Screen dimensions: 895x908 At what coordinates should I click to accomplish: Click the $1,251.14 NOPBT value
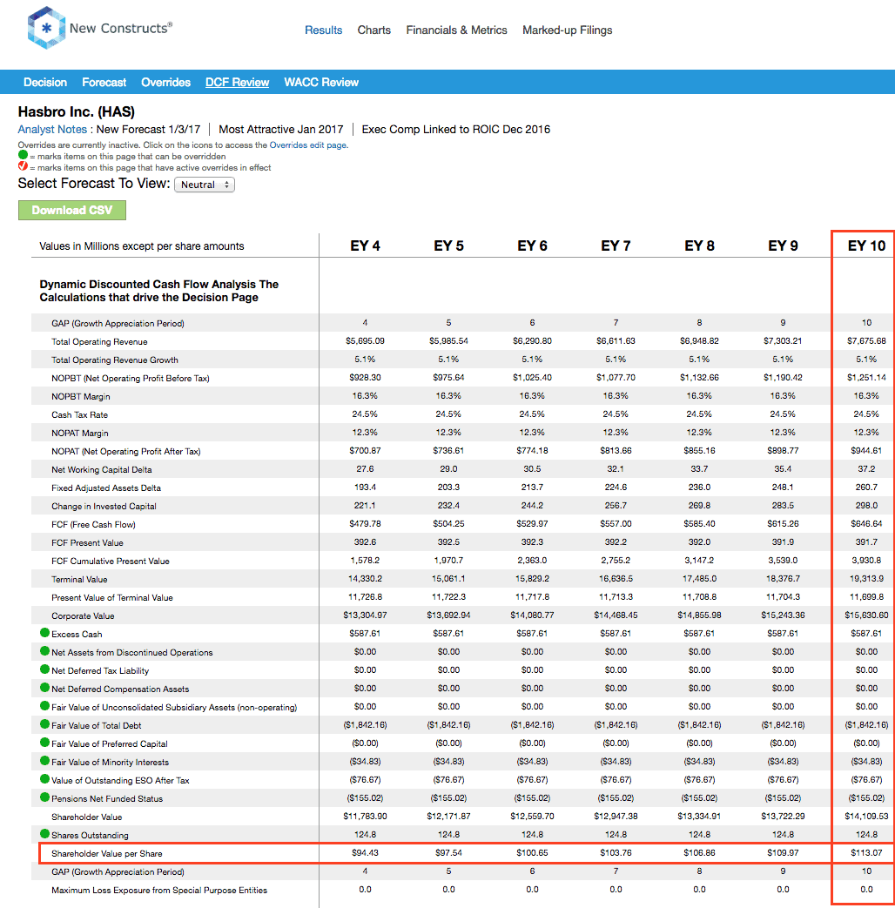point(866,377)
